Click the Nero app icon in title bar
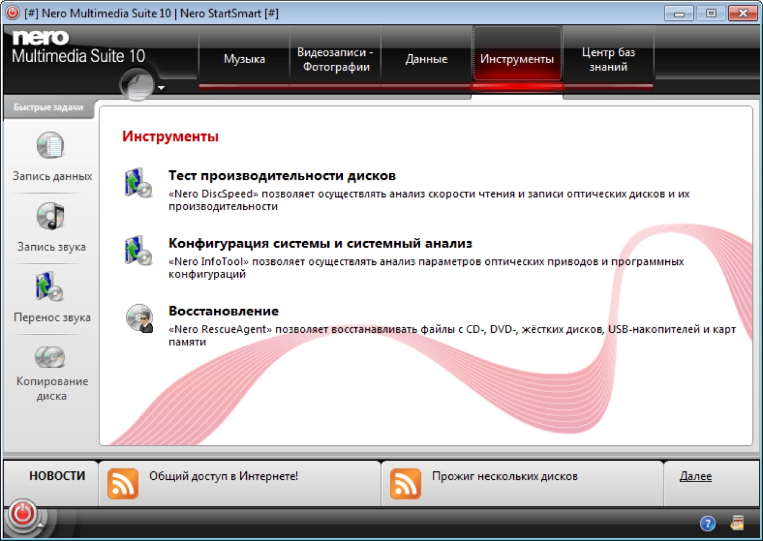Screen dimensions: 763x541 point(13,12)
